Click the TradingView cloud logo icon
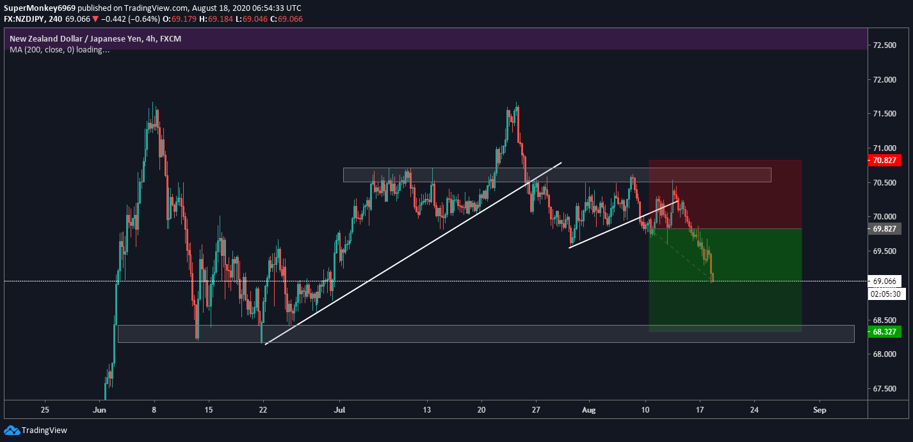The image size is (913, 442). pyautogui.click(x=12, y=430)
